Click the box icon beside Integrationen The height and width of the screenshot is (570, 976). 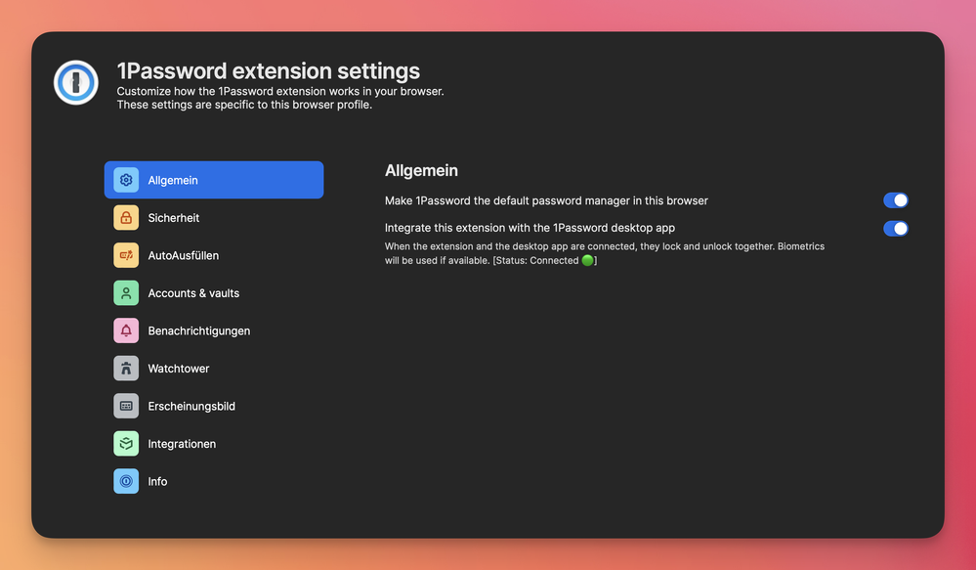tap(126, 444)
